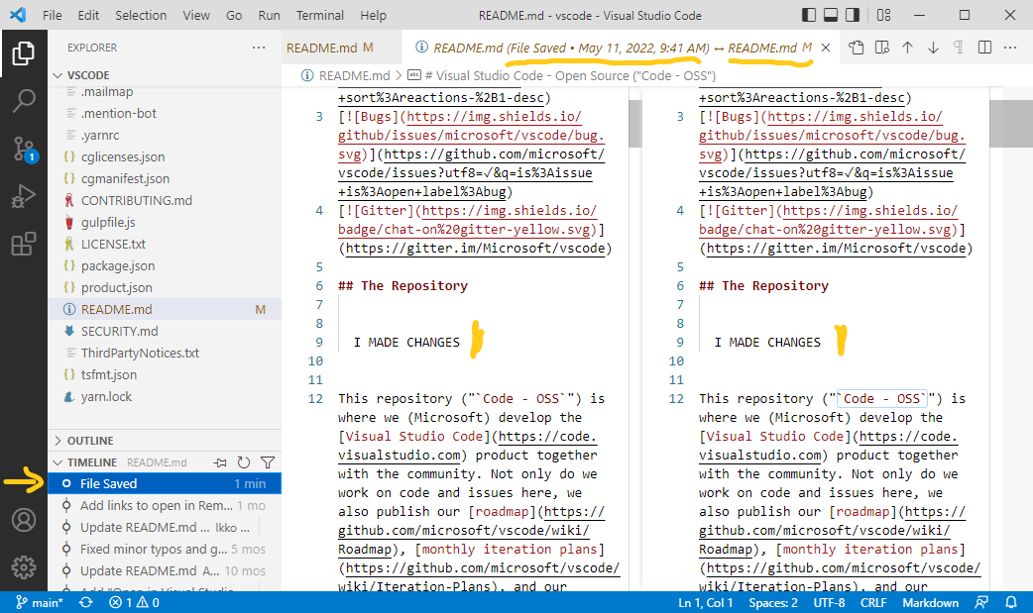Viewport: 1033px width, 613px height.
Task: Open the Terminal menu
Action: pos(320,15)
